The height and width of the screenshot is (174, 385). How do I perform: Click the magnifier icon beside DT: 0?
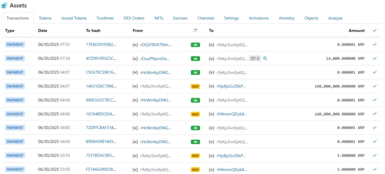click(265, 58)
